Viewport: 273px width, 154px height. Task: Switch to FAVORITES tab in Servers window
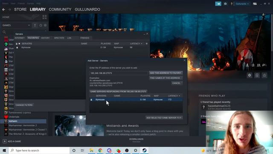[33, 38]
